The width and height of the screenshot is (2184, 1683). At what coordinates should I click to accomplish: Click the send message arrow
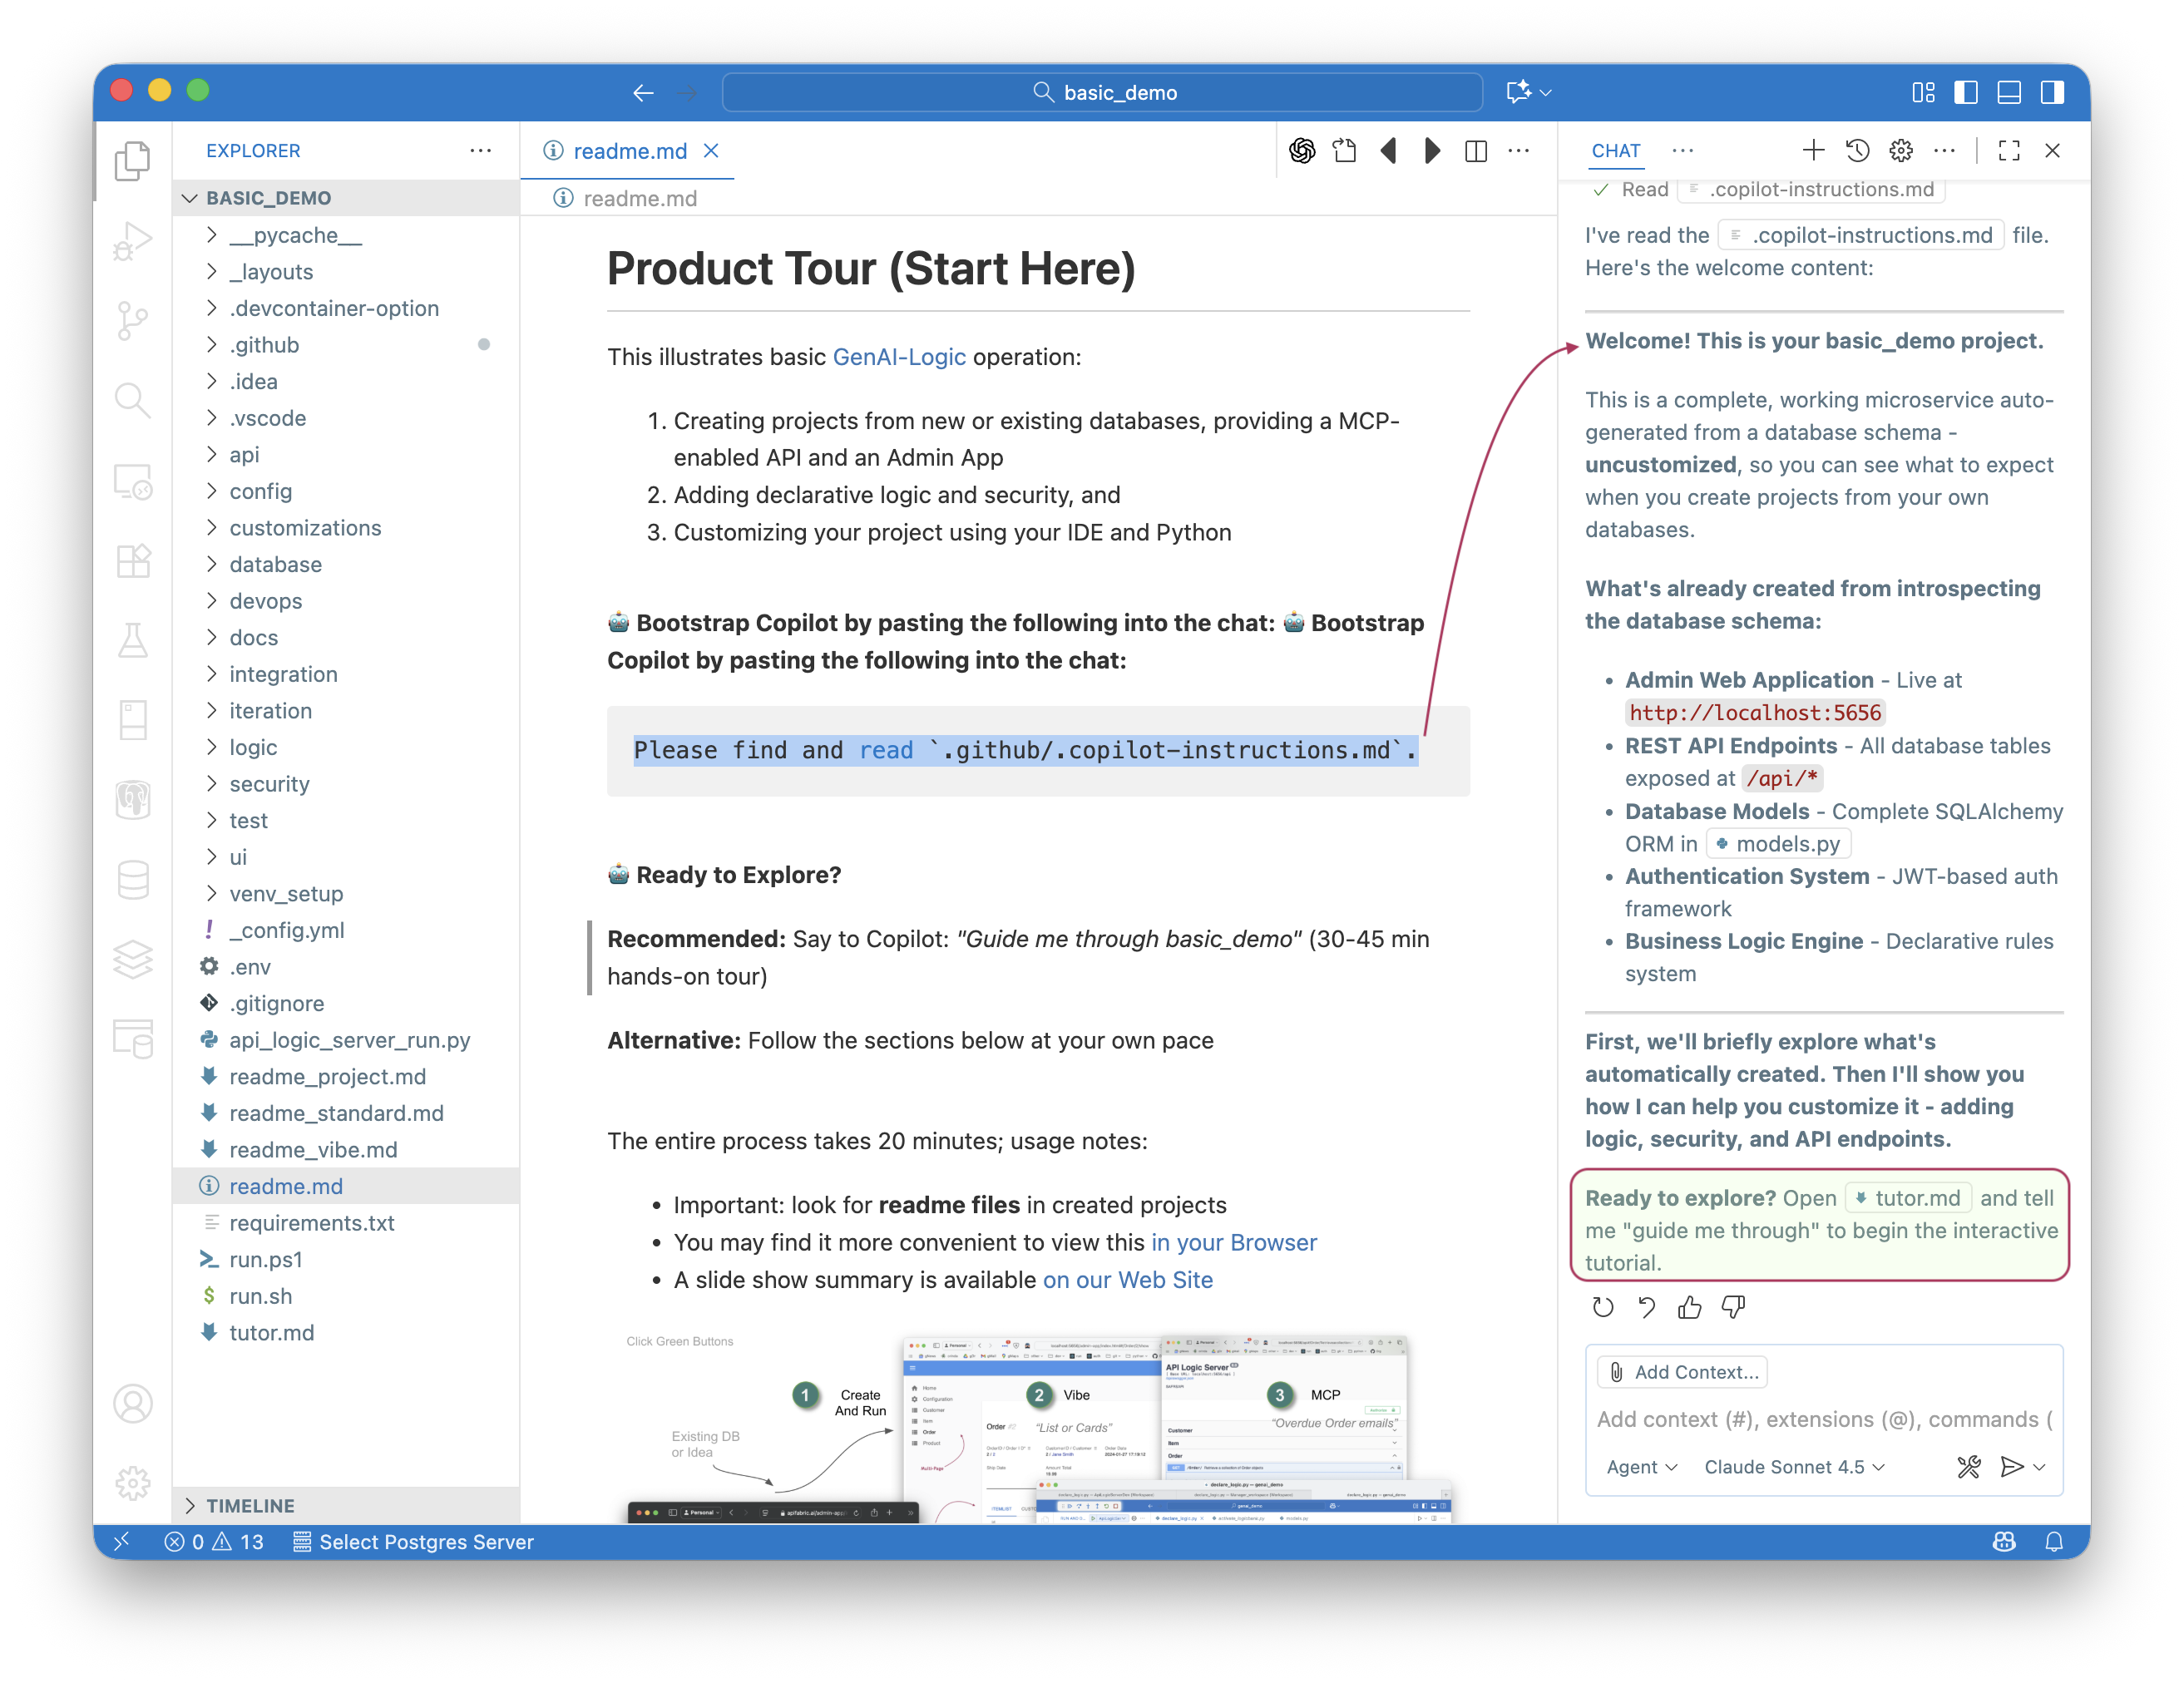[x=2011, y=1467]
